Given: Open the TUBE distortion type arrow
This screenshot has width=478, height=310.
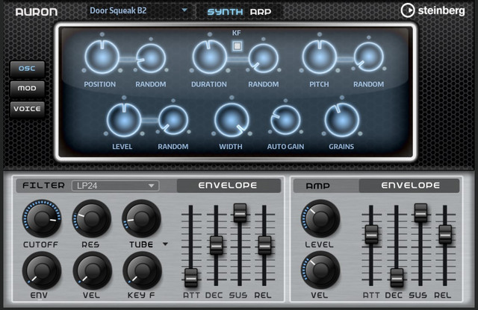Looking at the screenshot, I should pos(165,244).
